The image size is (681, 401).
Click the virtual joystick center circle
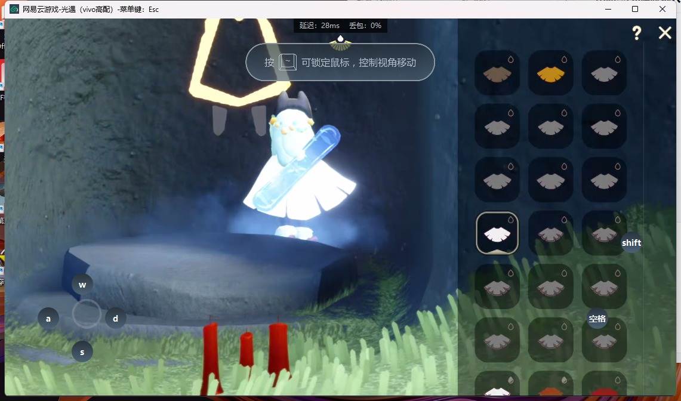tap(87, 314)
